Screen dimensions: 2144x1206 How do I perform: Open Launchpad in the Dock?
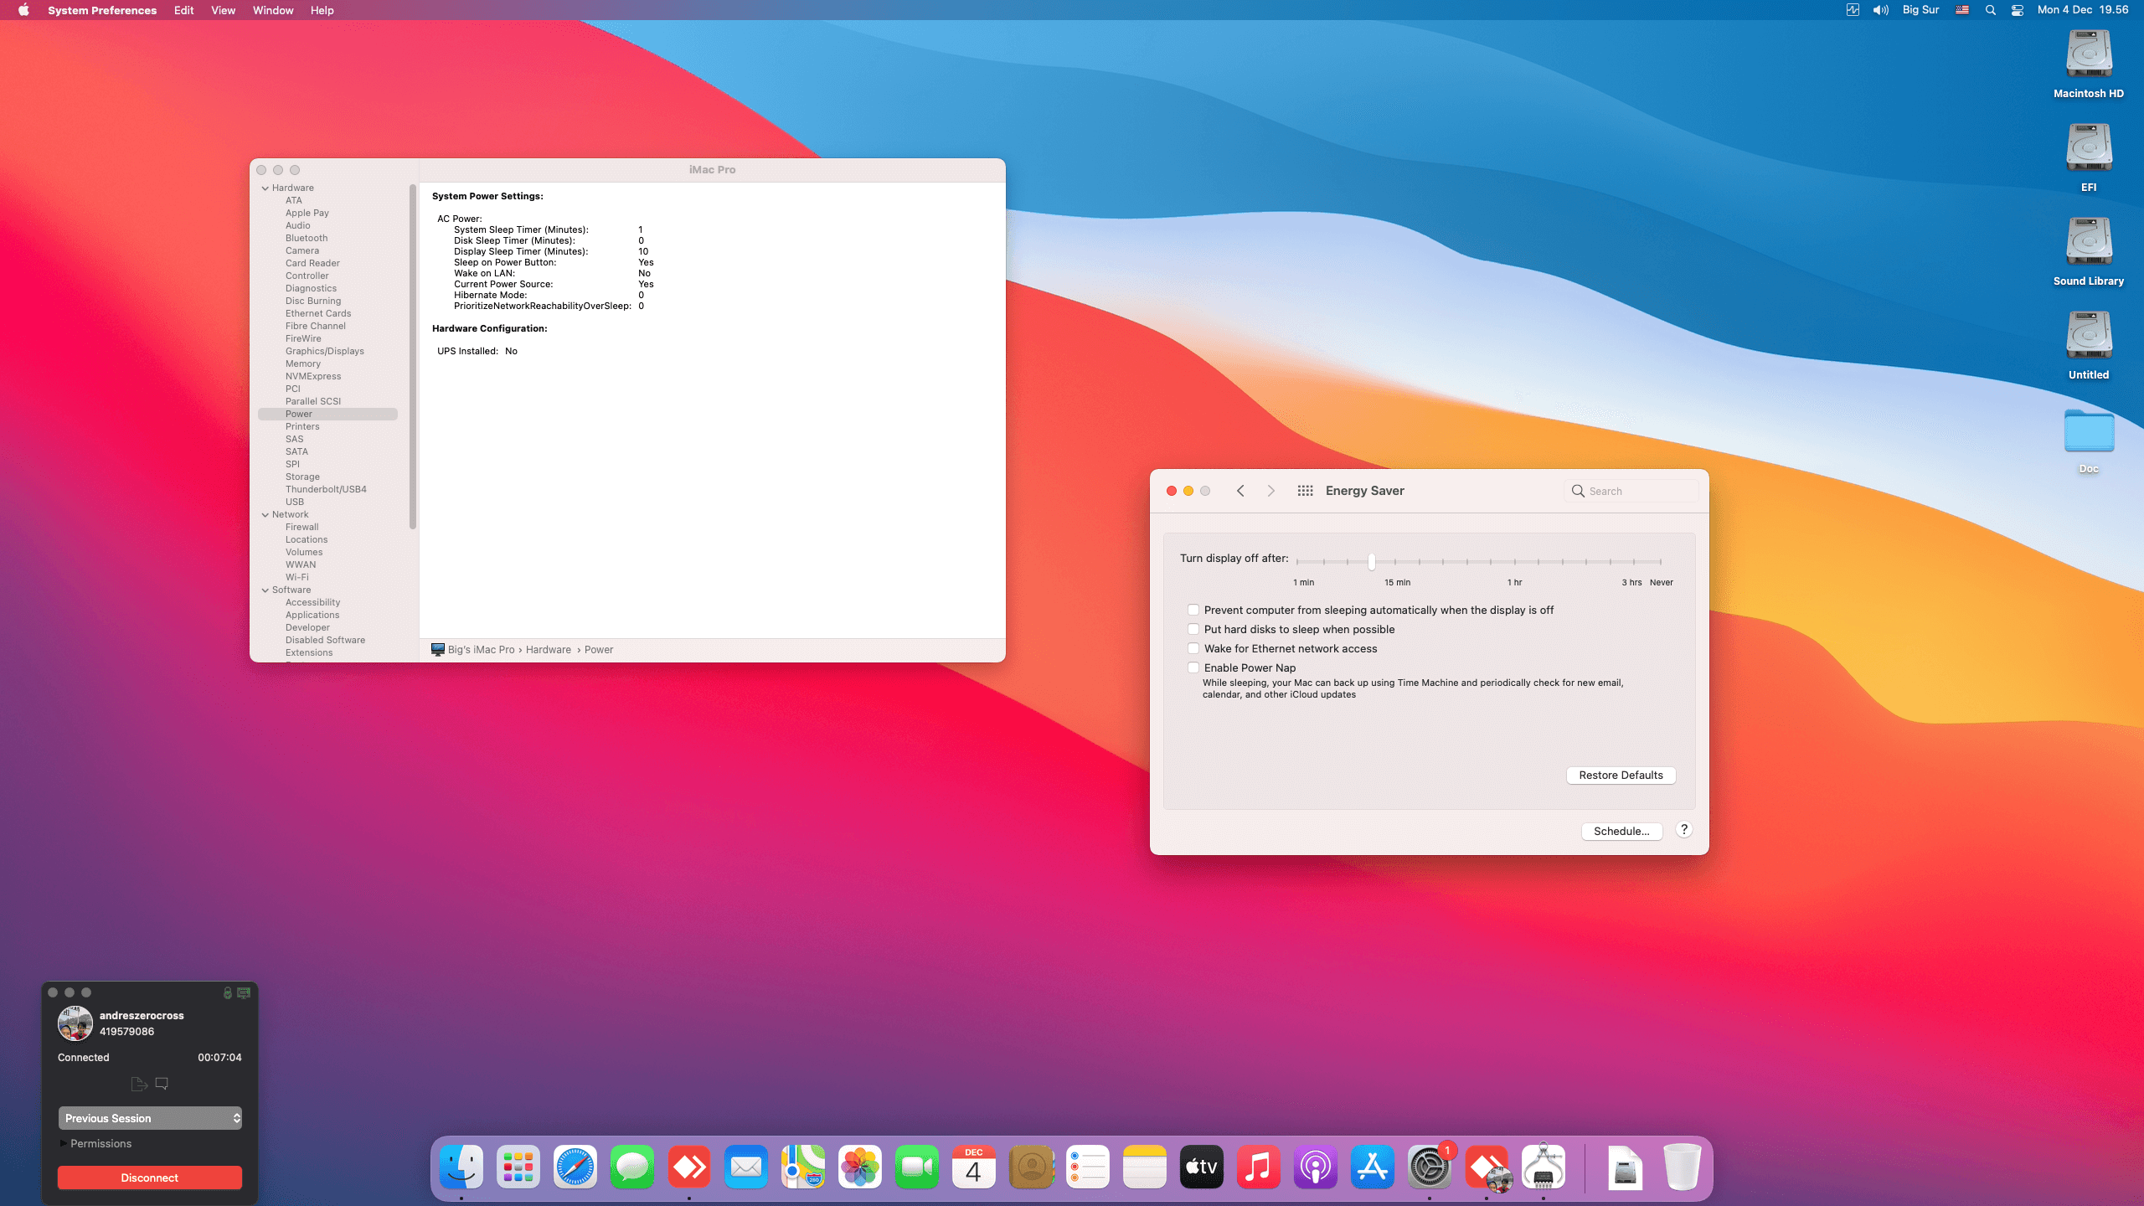tap(518, 1167)
